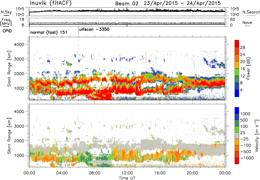Click the '08:00' time tick label

tap(94, 173)
